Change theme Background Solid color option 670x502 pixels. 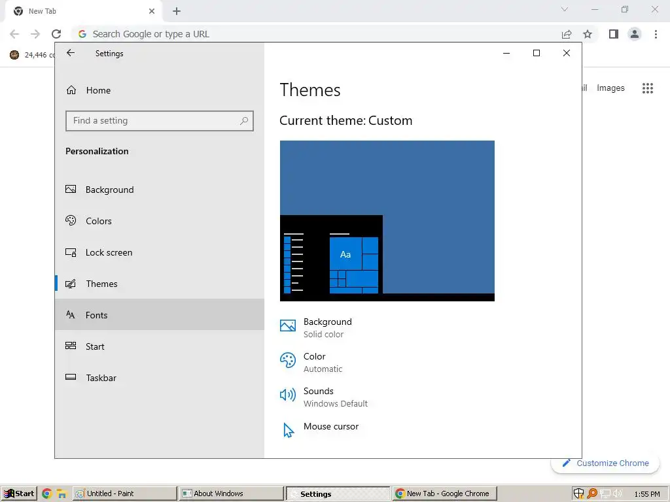(x=316, y=328)
